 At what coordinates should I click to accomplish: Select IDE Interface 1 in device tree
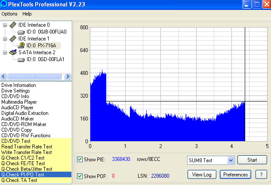(x=34, y=39)
